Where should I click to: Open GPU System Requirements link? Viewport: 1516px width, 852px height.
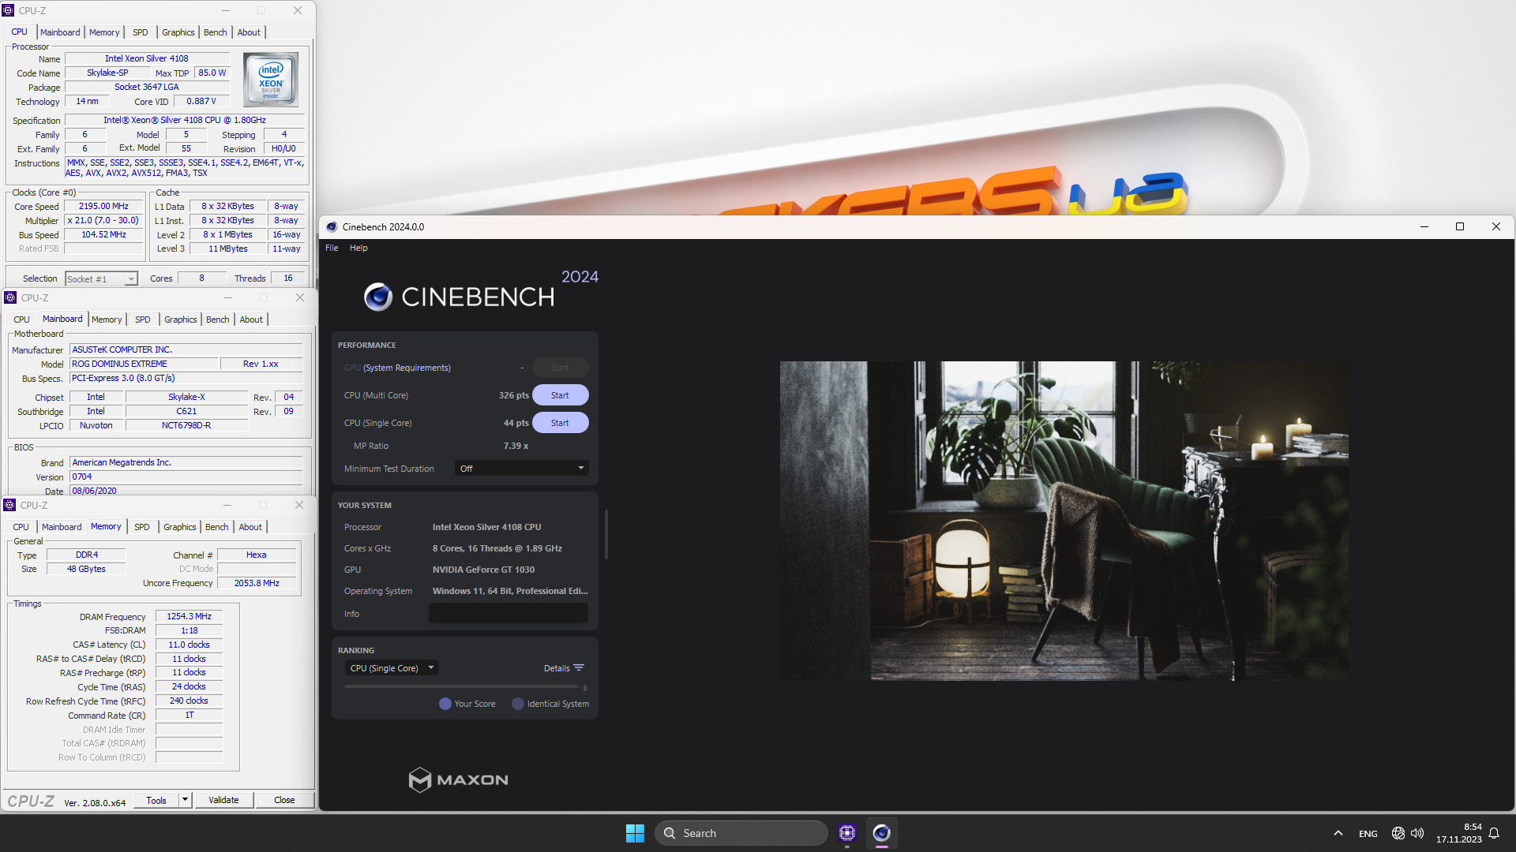point(407,368)
